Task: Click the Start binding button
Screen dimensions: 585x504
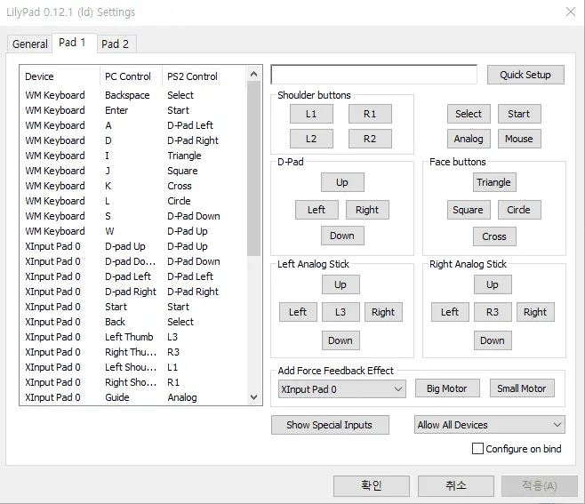Action: pos(519,114)
